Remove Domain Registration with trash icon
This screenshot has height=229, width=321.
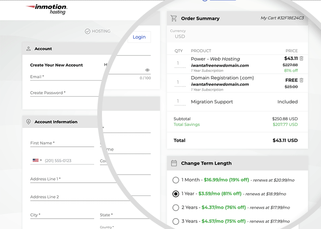pos(302,80)
